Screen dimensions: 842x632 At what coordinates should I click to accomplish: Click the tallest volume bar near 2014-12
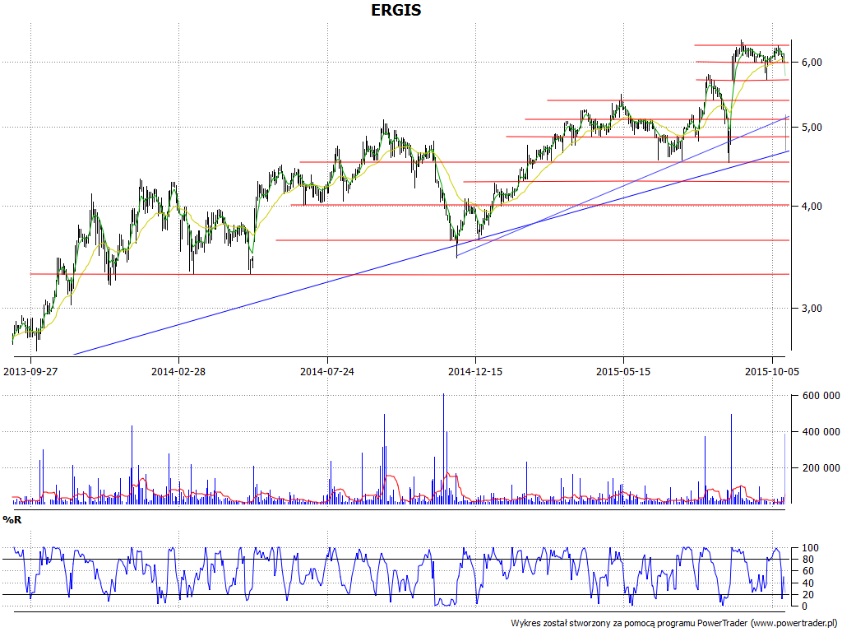click(x=443, y=448)
